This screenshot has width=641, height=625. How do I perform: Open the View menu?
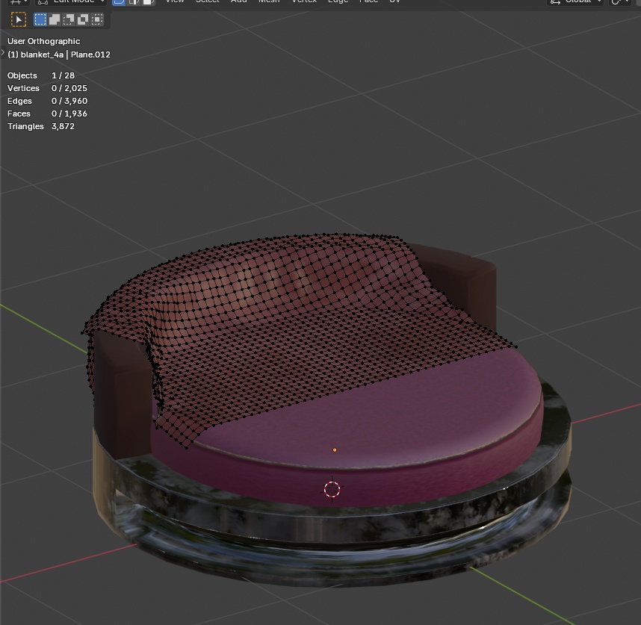pos(175,1)
